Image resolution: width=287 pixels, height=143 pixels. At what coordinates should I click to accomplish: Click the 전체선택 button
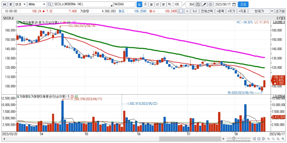[x=207, y=11]
